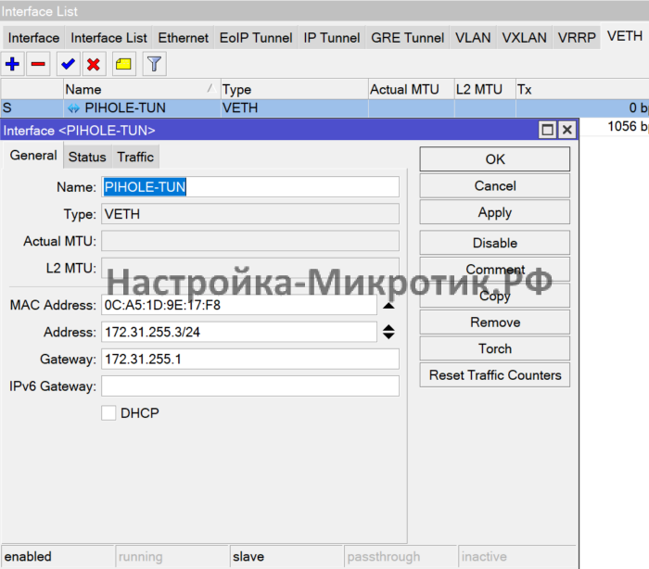Click the Name input field

[250, 187]
